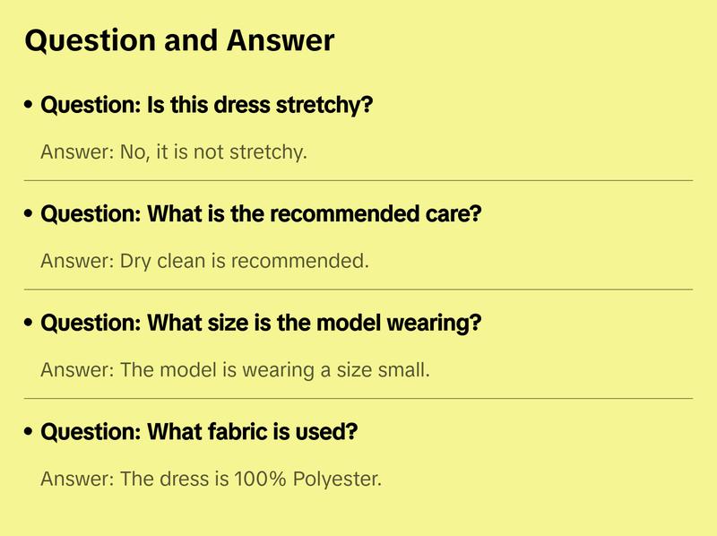Click the bullet before the stretchy question
The image size is (717, 536).
click(x=30, y=106)
